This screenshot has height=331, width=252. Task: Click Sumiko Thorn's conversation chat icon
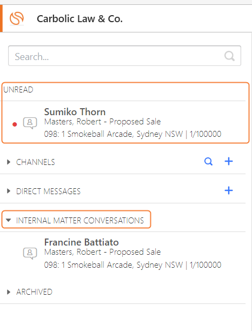point(30,123)
